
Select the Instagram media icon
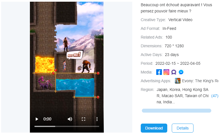167,72
